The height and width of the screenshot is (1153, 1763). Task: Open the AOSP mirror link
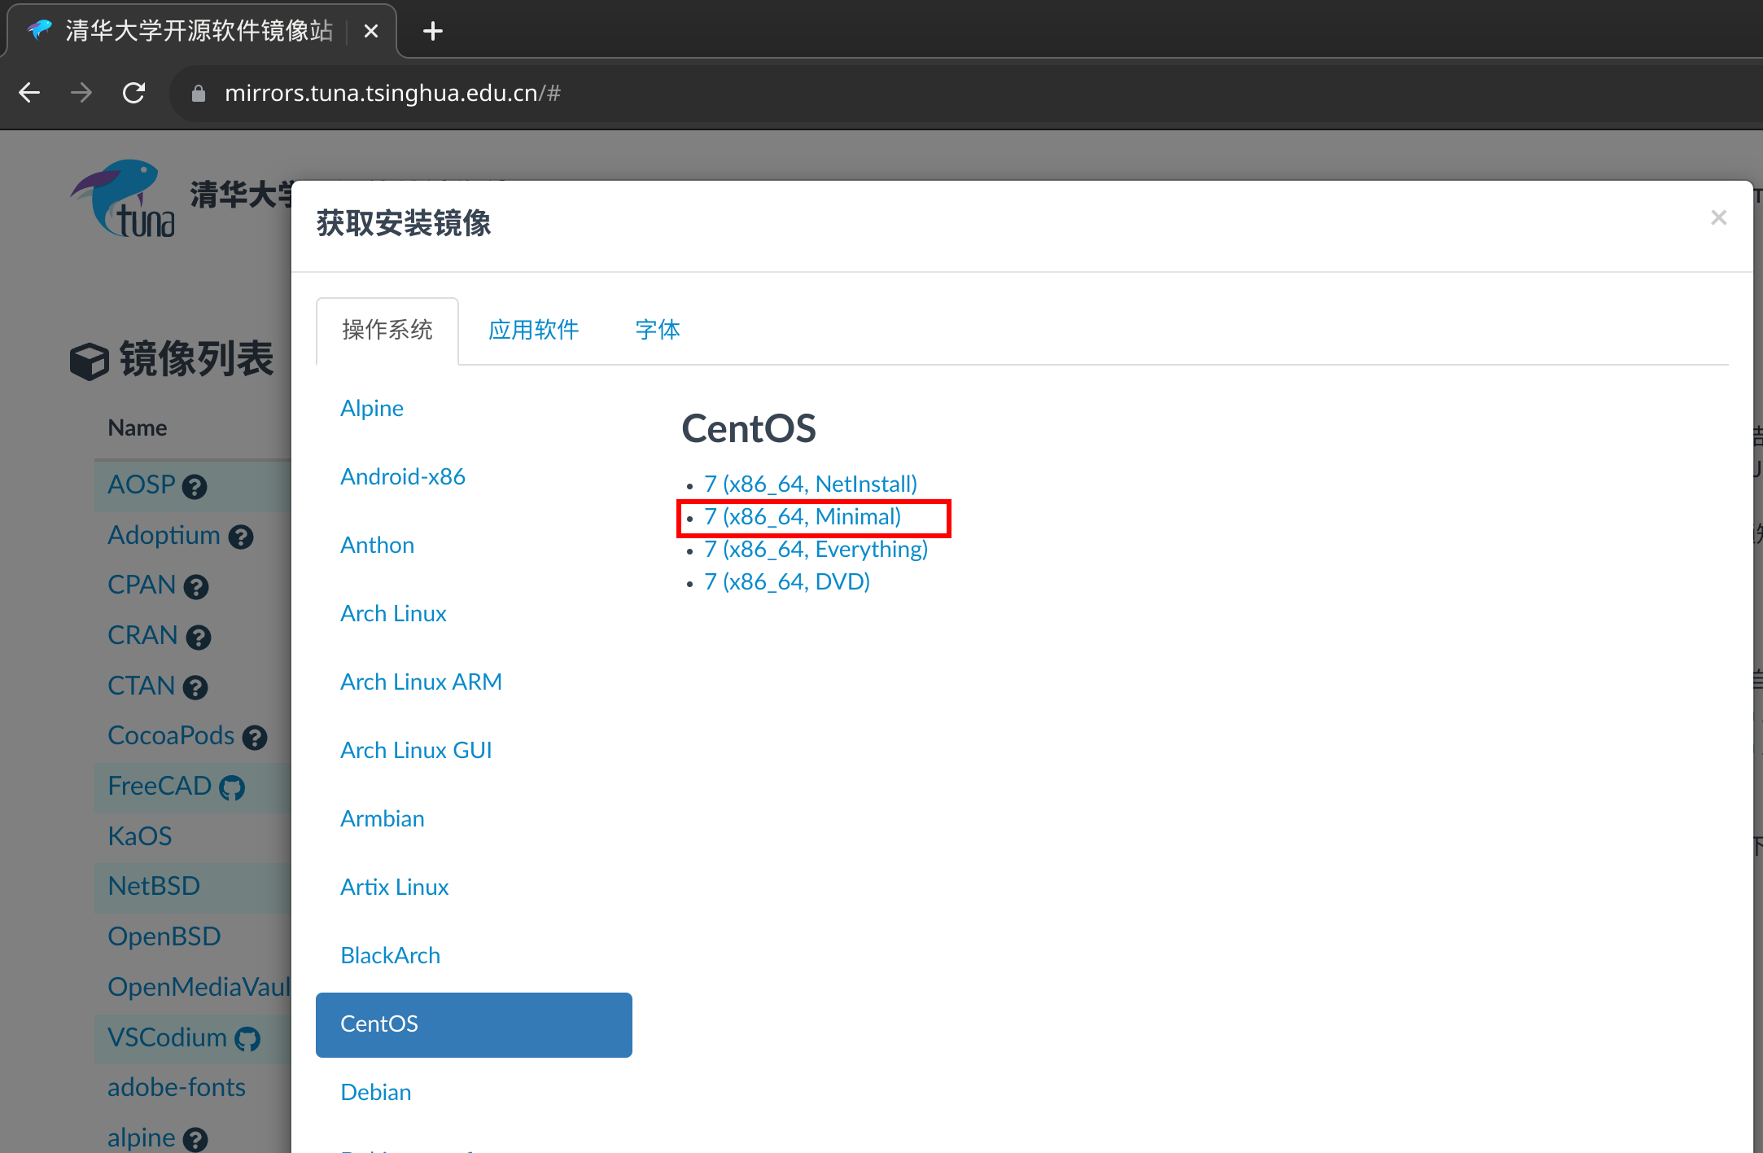[142, 484]
